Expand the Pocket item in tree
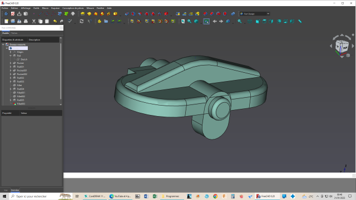Screen dimensions: 356x200 (11, 63)
